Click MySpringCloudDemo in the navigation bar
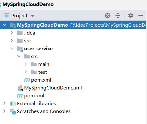 [28, 4]
